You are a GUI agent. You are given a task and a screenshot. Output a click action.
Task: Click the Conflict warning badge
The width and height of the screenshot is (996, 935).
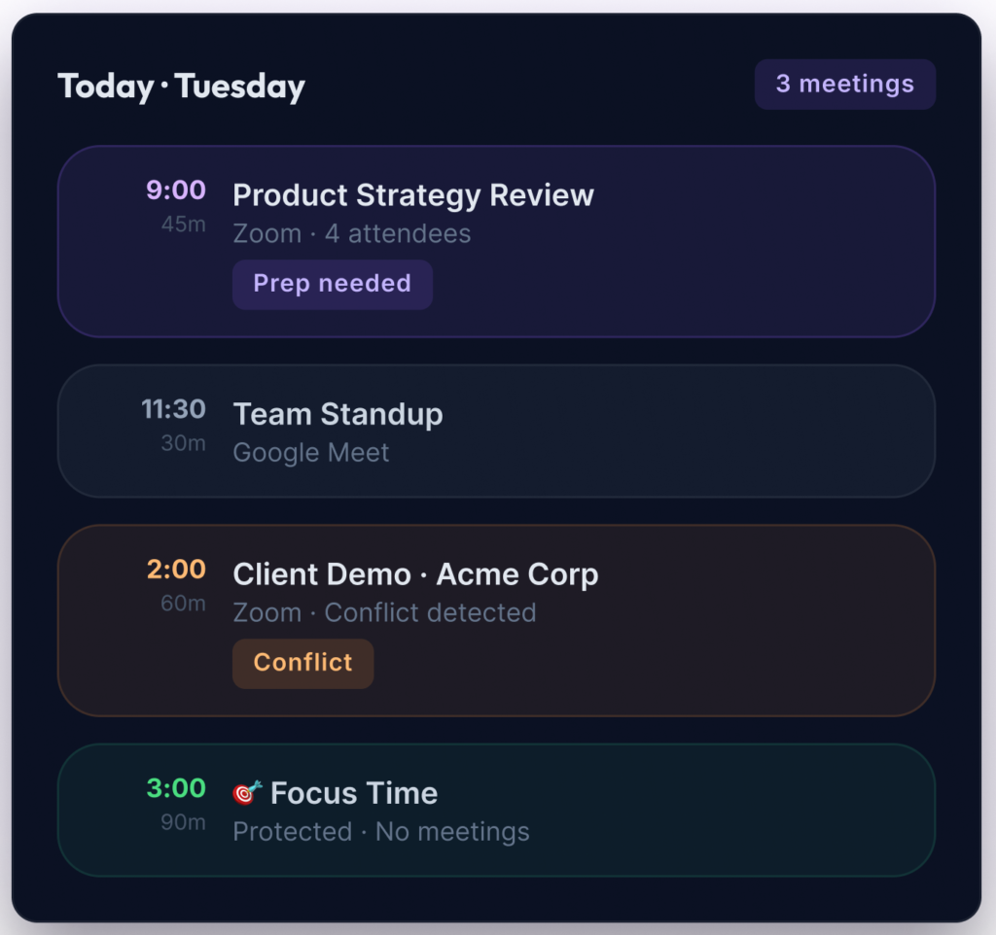pos(302,663)
